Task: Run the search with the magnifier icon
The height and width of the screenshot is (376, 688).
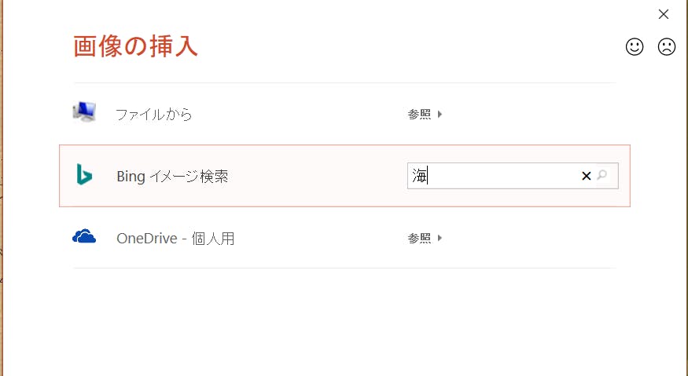Action: click(603, 176)
